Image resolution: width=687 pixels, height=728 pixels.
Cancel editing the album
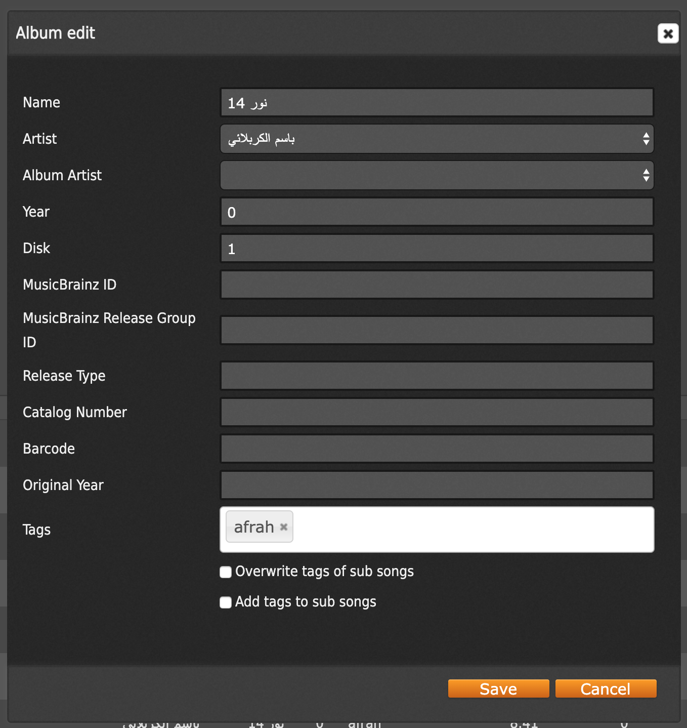tap(605, 689)
